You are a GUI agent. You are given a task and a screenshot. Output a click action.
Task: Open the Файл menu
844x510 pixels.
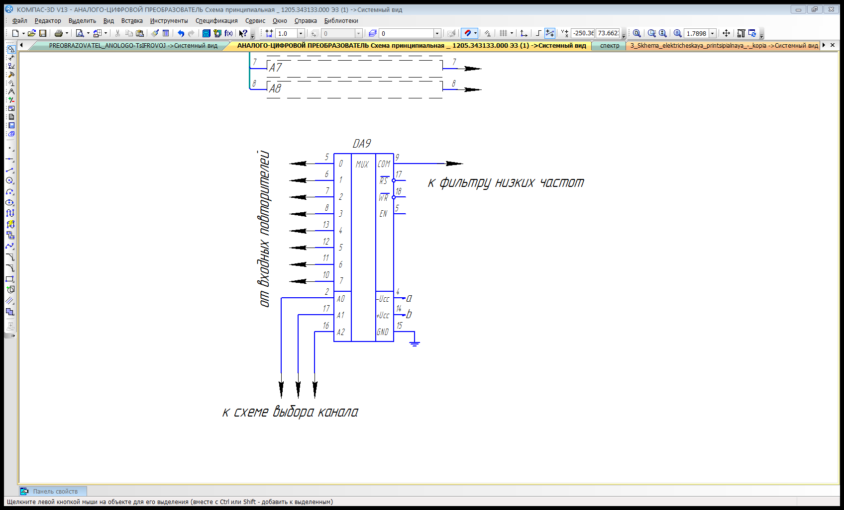pyautogui.click(x=20, y=21)
